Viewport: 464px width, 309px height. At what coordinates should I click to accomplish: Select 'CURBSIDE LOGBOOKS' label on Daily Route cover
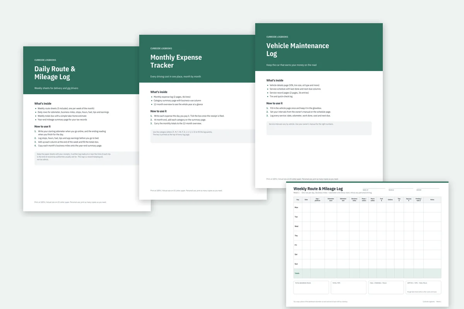(x=45, y=60)
